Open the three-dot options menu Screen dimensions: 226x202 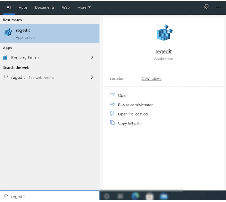point(218,7)
